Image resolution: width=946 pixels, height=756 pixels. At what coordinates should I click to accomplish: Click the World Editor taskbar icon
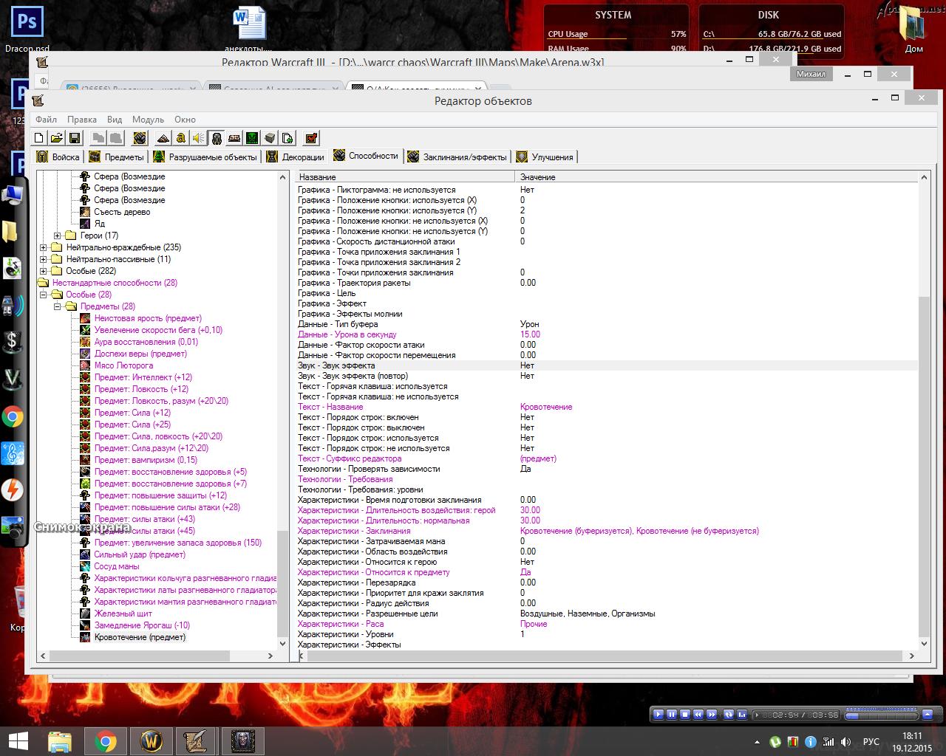point(196,740)
